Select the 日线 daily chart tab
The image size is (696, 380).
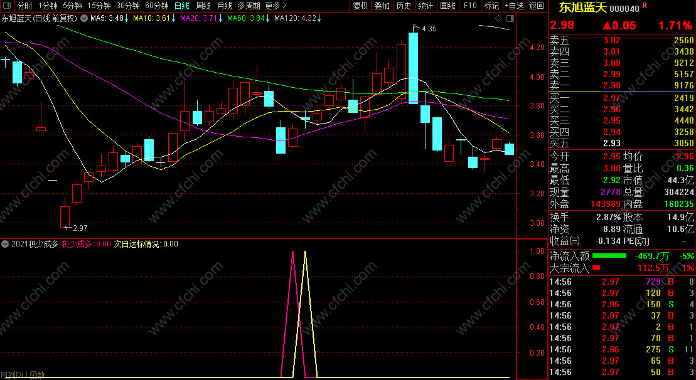point(181,6)
